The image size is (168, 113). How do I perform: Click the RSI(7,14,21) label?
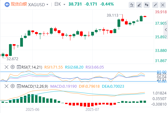pyautogui.click(x=32, y=67)
